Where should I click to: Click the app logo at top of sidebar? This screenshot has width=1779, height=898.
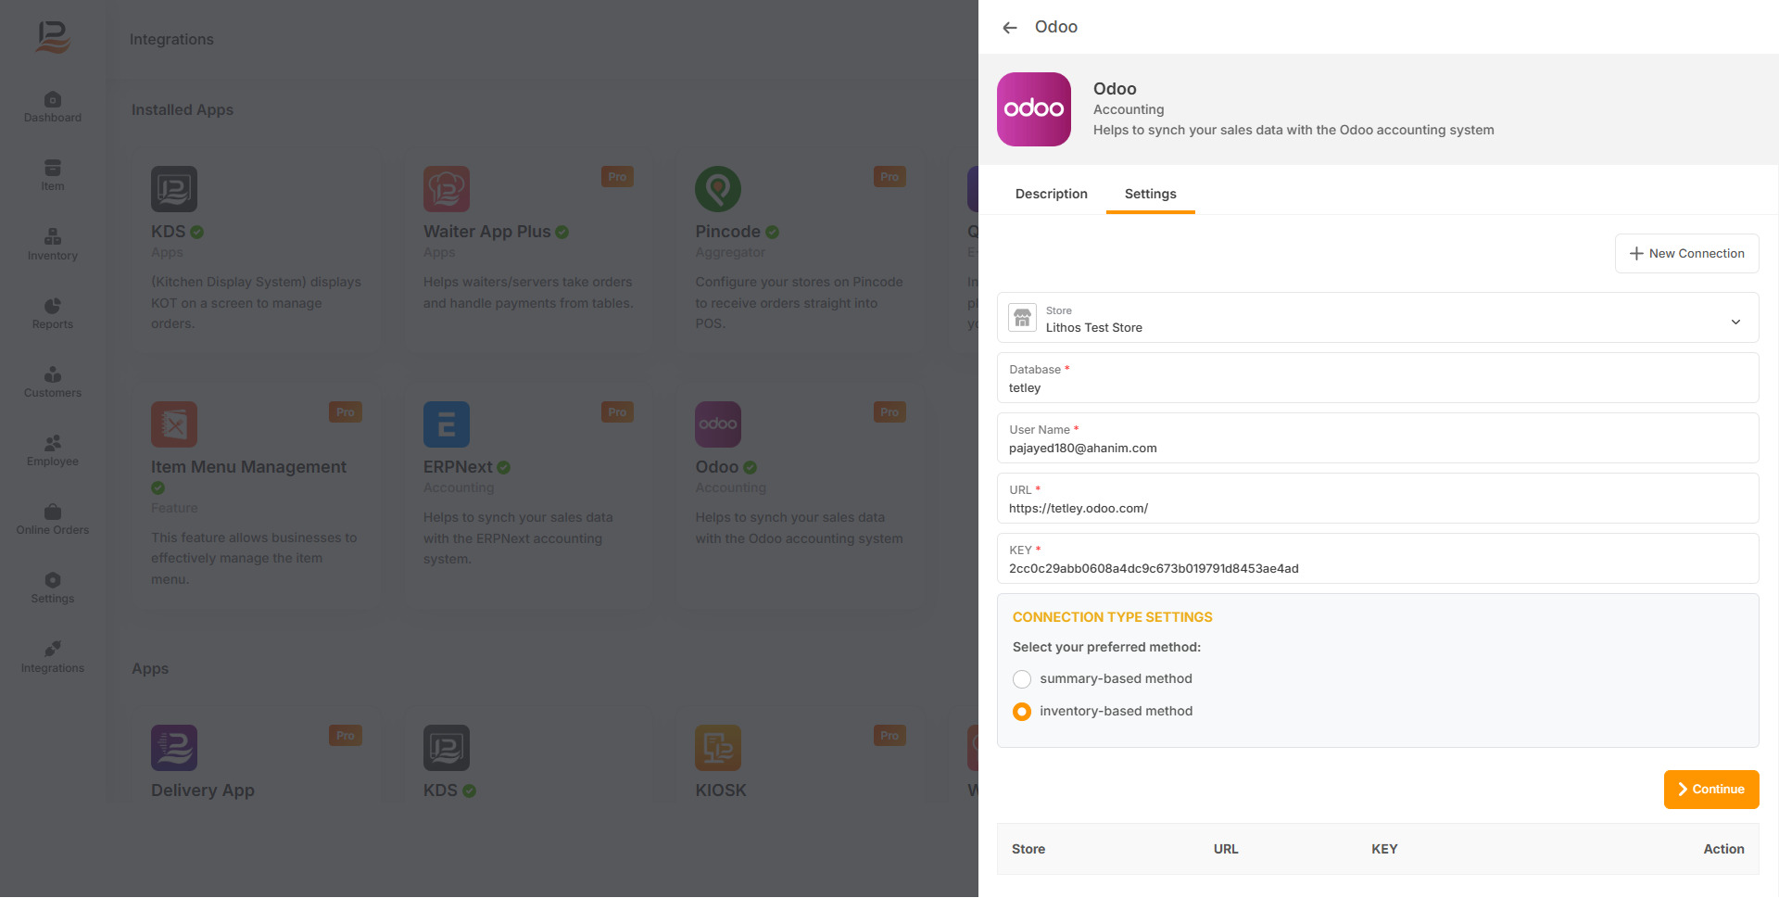(x=53, y=37)
